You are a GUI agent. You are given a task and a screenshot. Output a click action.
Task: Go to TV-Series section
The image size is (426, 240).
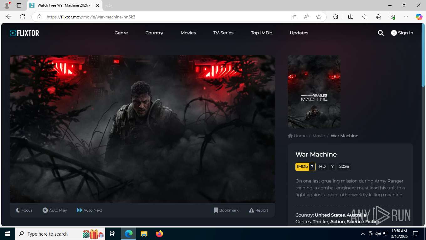click(223, 33)
